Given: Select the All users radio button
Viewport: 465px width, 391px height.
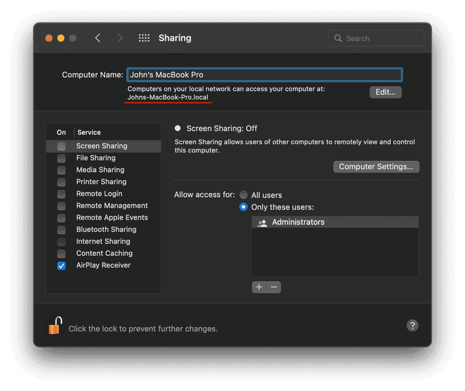Looking at the screenshot, I should tap(243, 195).
